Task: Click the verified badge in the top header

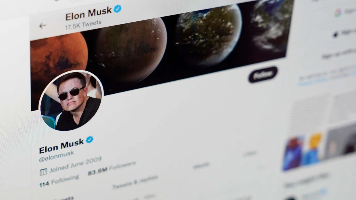Action: point(118,9)
